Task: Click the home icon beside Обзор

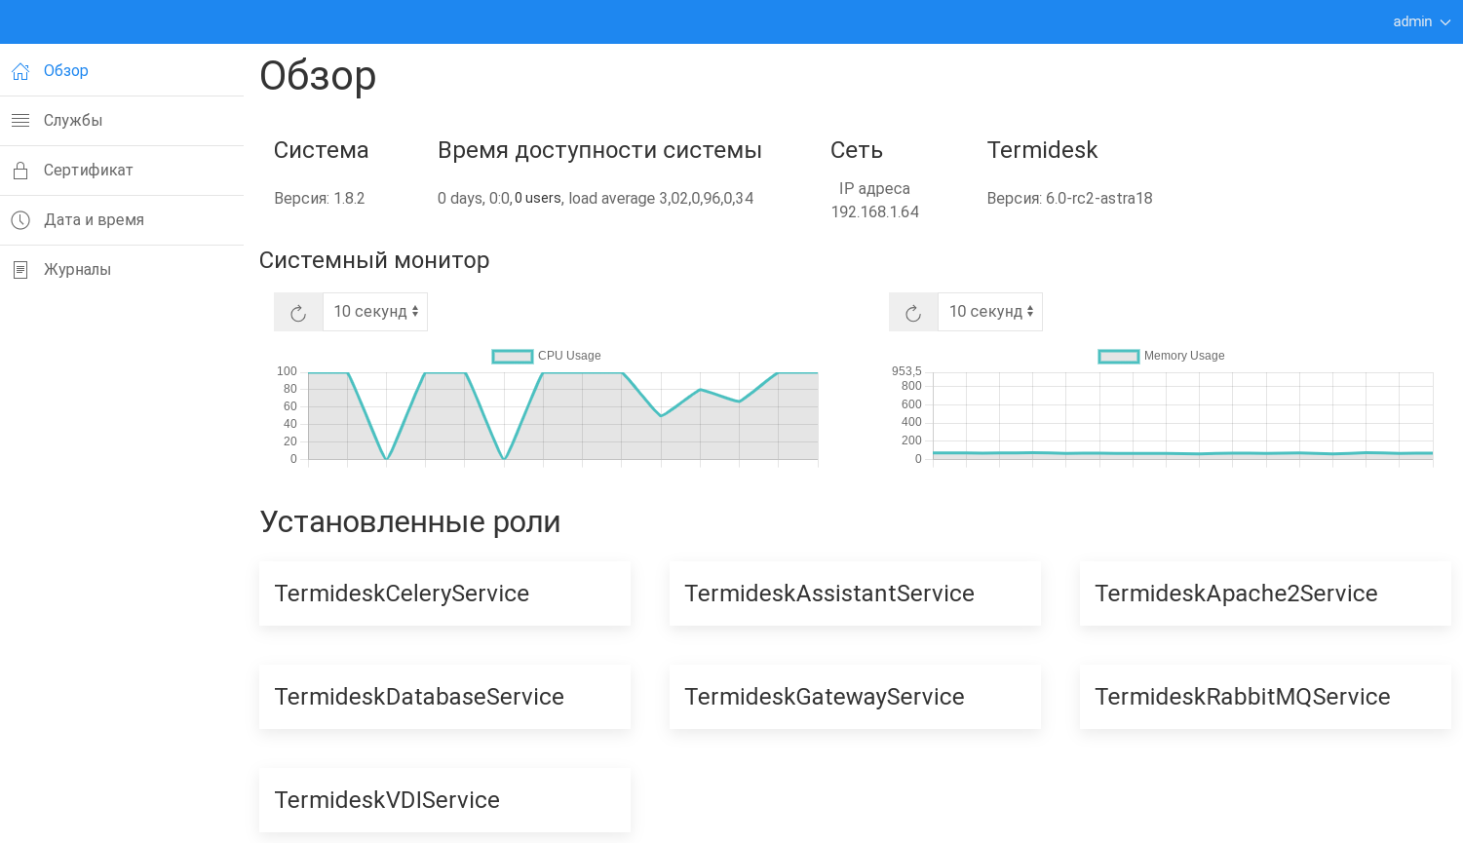Action: (x=20, y=71)
